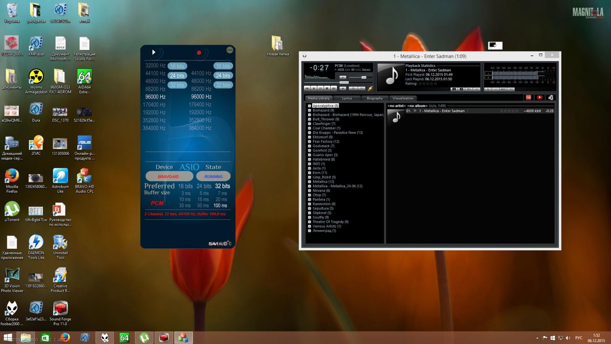The height and width of the screenshot is (344, 611).
Task: Click the arrow button under Playback Statistics
Action: tap(476, 89)
